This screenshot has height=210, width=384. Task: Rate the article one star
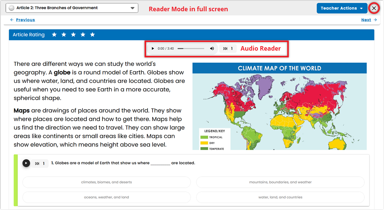point(54,34)
